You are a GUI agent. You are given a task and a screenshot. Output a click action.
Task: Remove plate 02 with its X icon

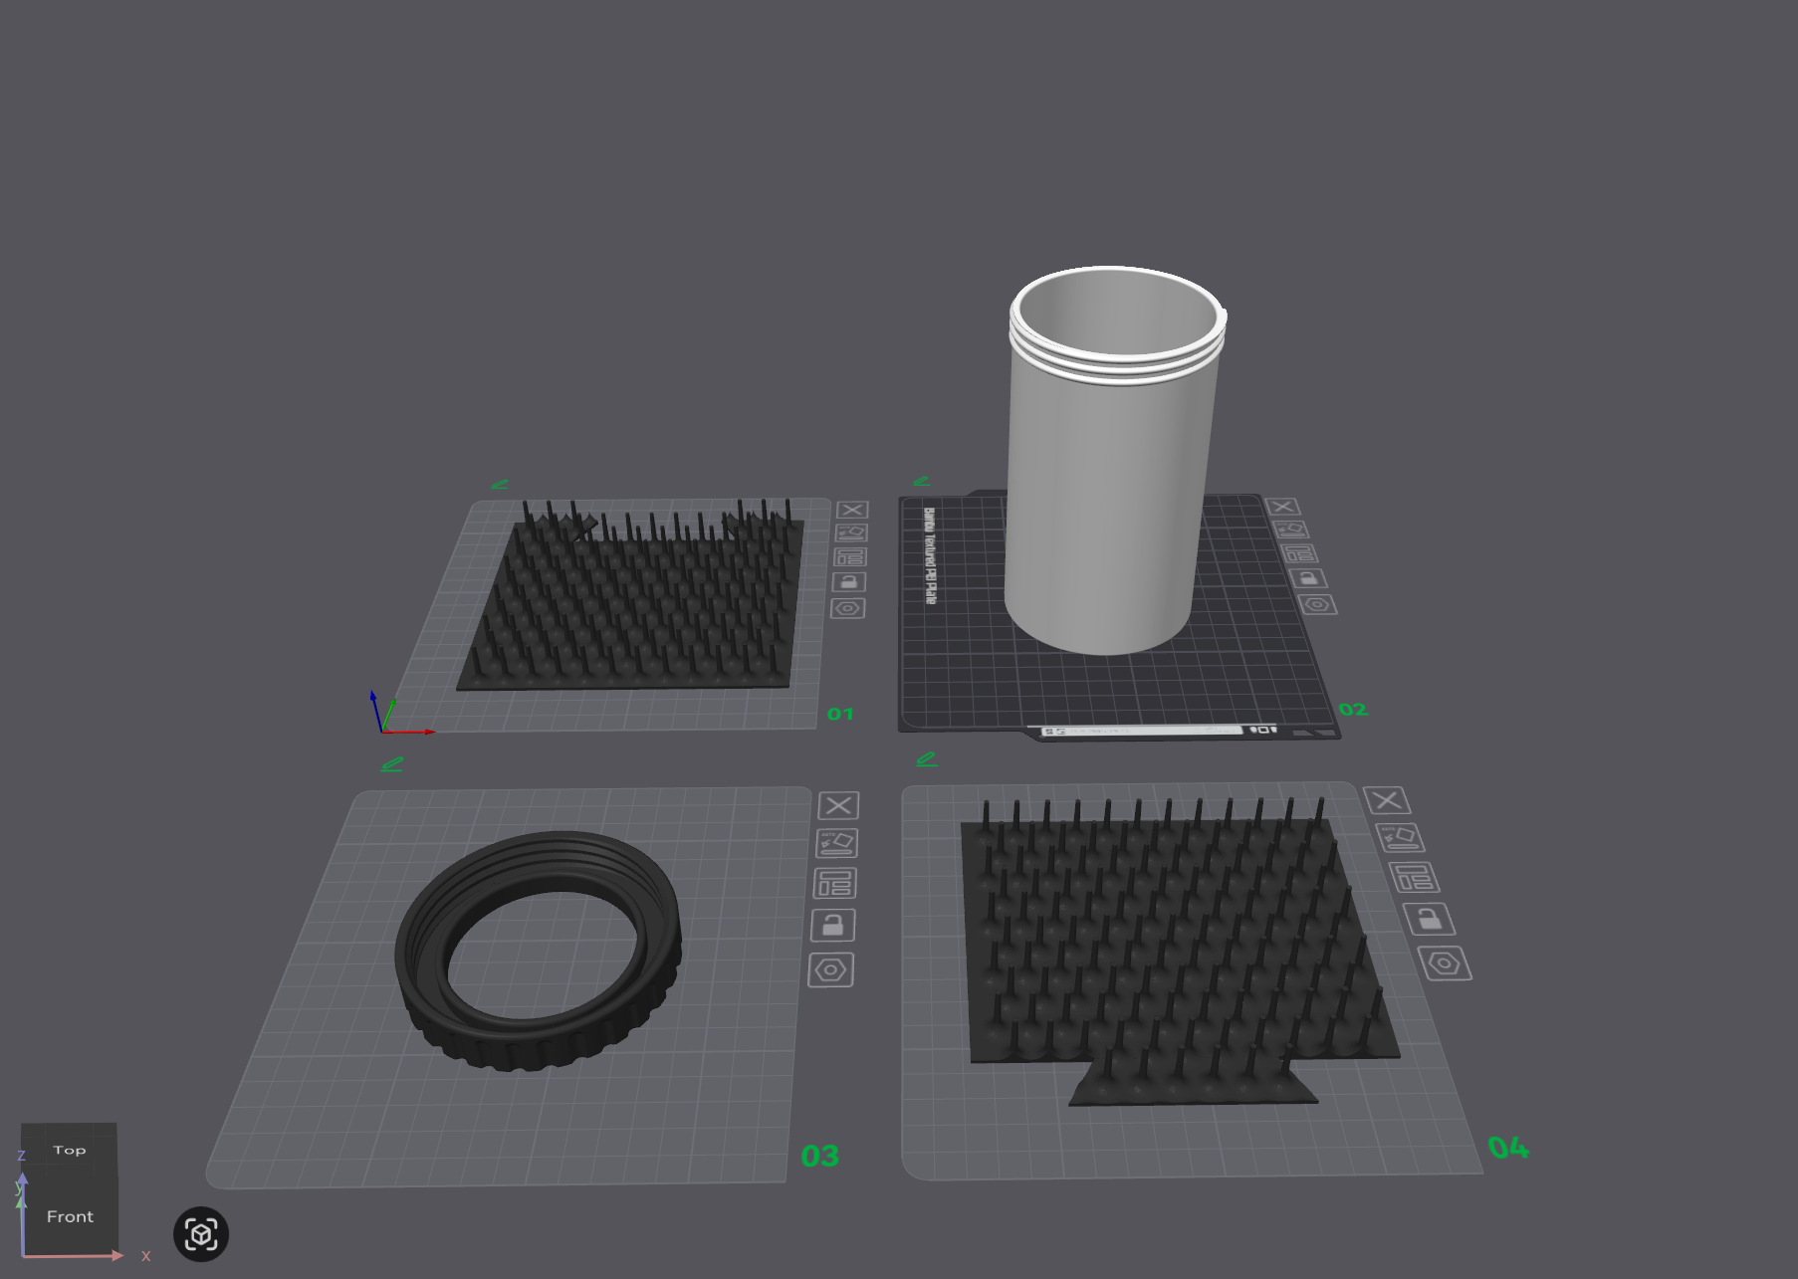point(1283,507)
